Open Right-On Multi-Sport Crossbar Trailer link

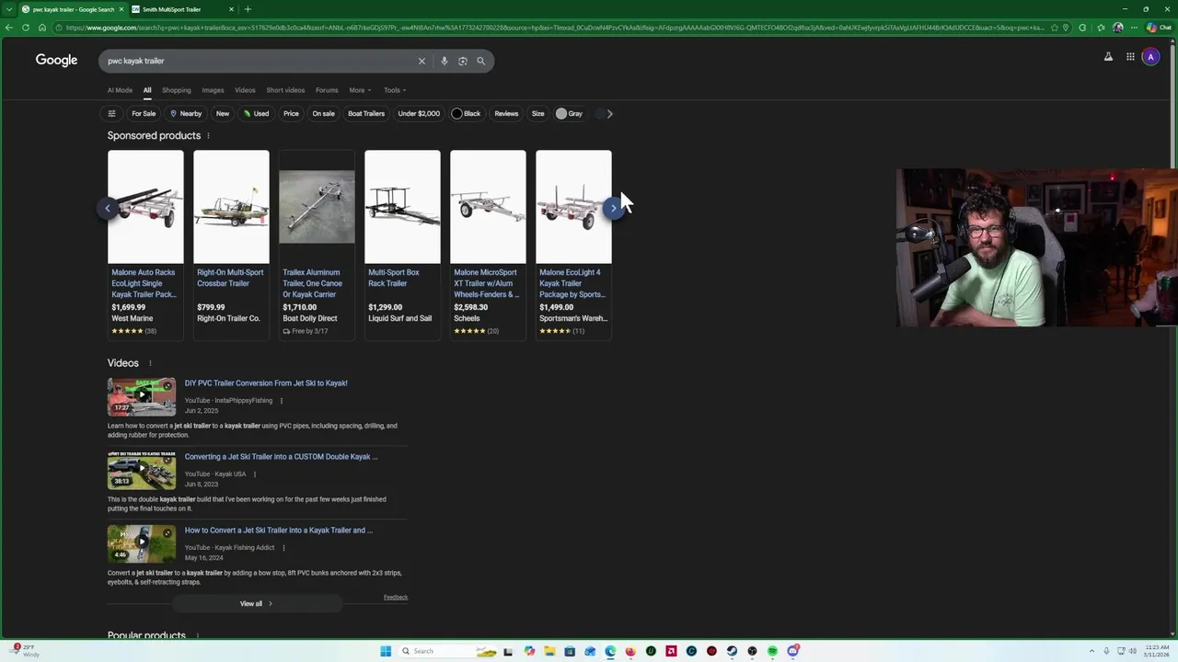[x=230, y=278]
